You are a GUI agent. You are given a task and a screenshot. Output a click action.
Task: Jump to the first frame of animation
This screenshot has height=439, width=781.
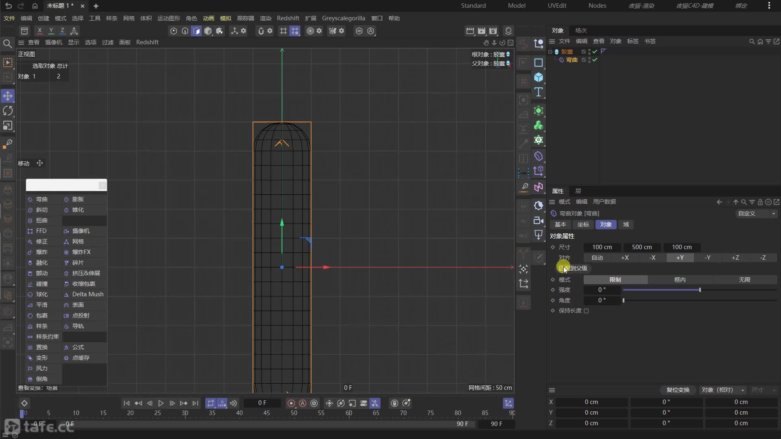pyautogui.click(x=127, y=403)
